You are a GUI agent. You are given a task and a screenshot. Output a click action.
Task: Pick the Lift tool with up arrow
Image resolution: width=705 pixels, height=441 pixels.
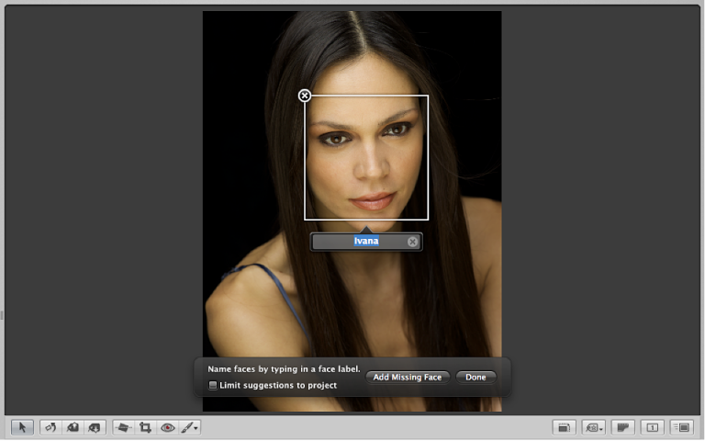[x=73, y=427]
